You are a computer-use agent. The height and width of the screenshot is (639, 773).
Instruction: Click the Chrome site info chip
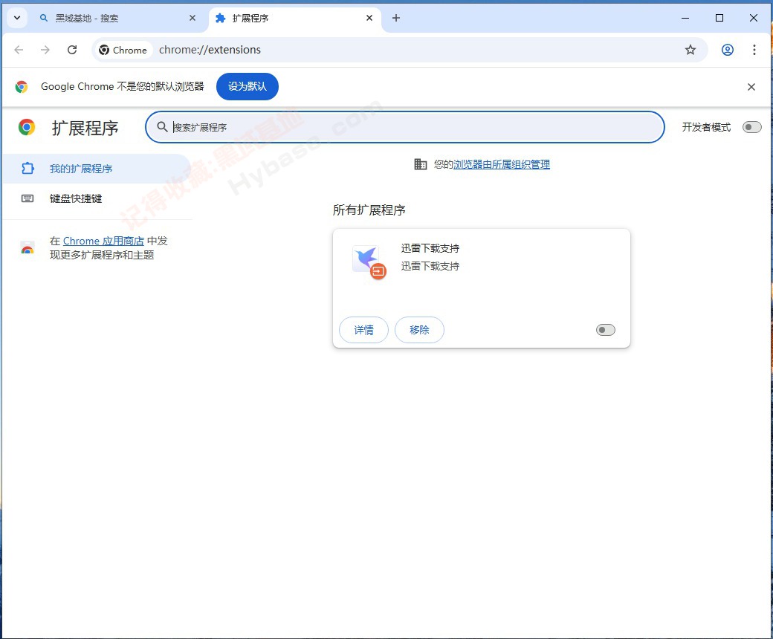pyautogui.click(x=123, y=50)
